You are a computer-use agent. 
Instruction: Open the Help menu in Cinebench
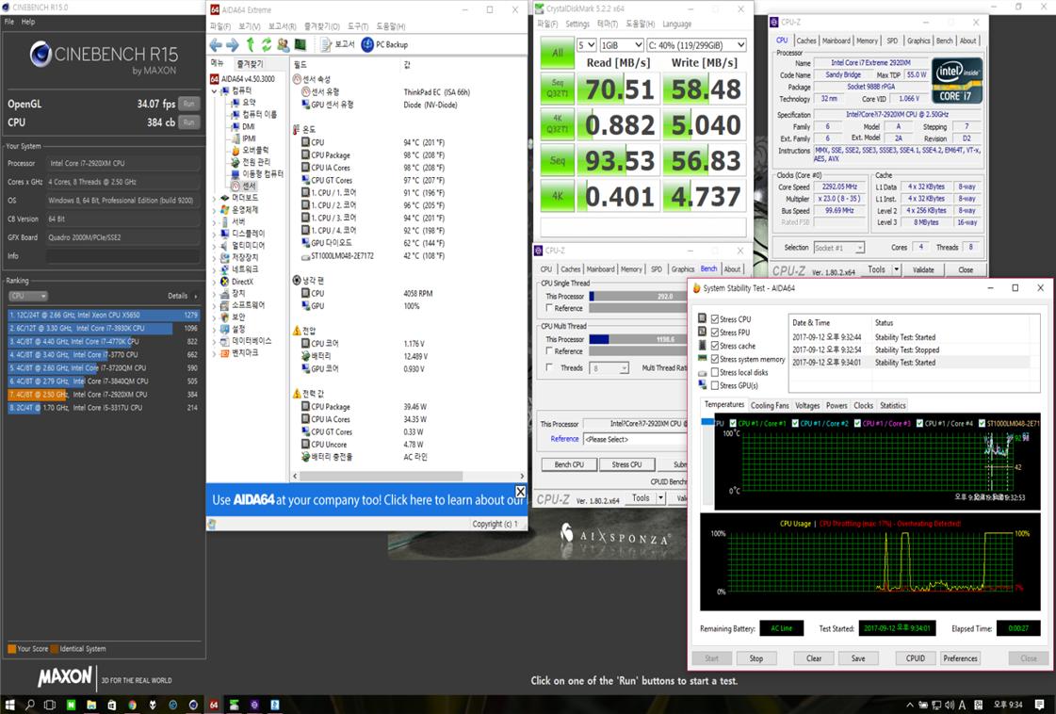tap(27, 22)
